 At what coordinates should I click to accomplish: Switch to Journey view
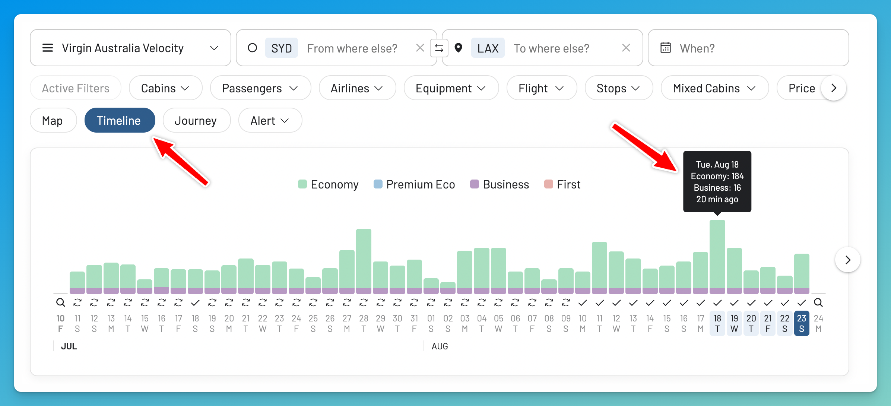(x=196, y=121)
